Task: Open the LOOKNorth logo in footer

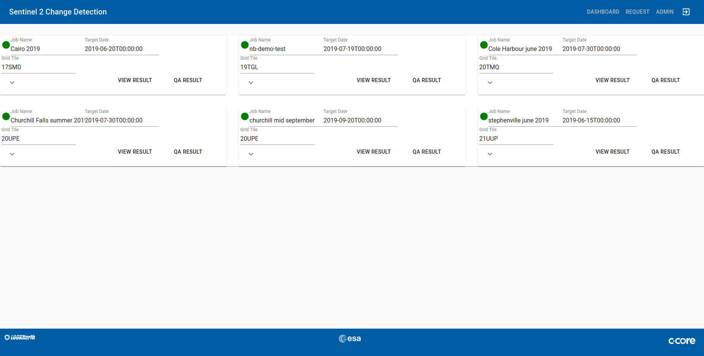Action: 20,337
